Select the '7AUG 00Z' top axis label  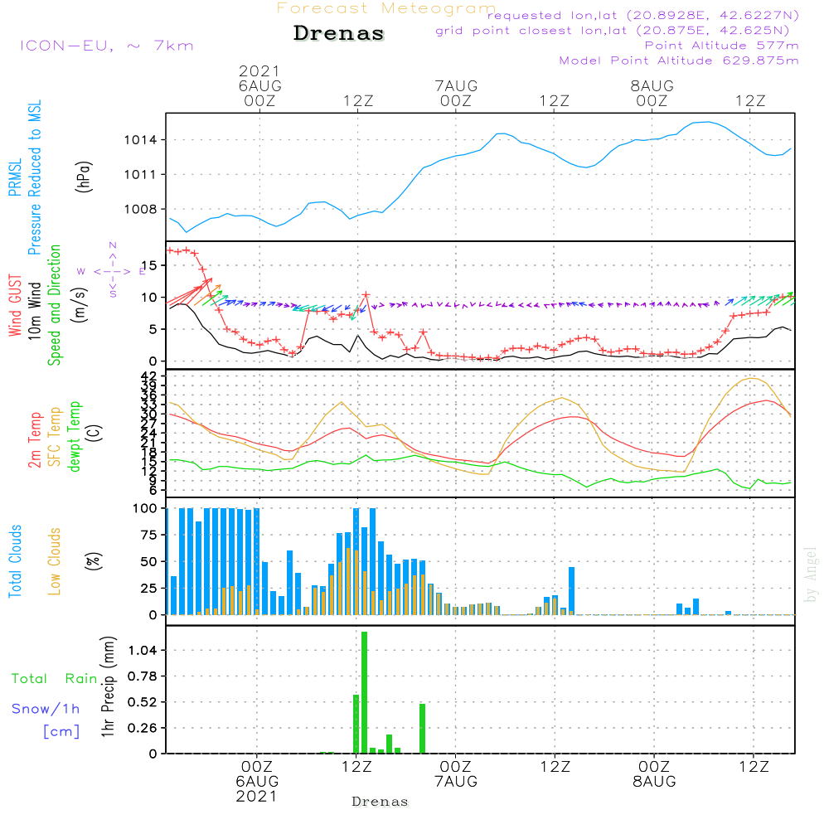click(x=456, y=93)
